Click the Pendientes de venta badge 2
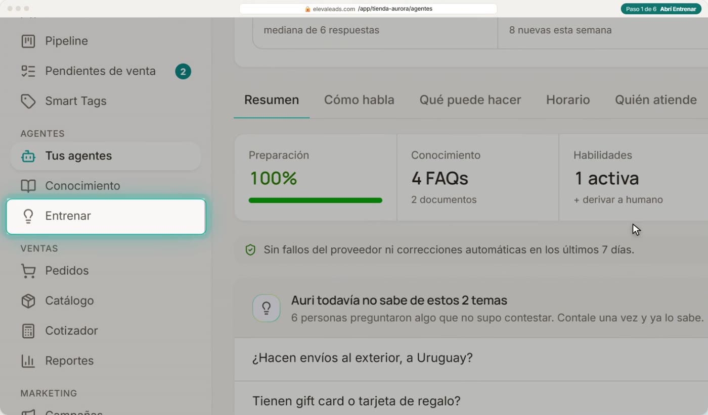Screen dimensions: 708x415 (x=183, y=72)
